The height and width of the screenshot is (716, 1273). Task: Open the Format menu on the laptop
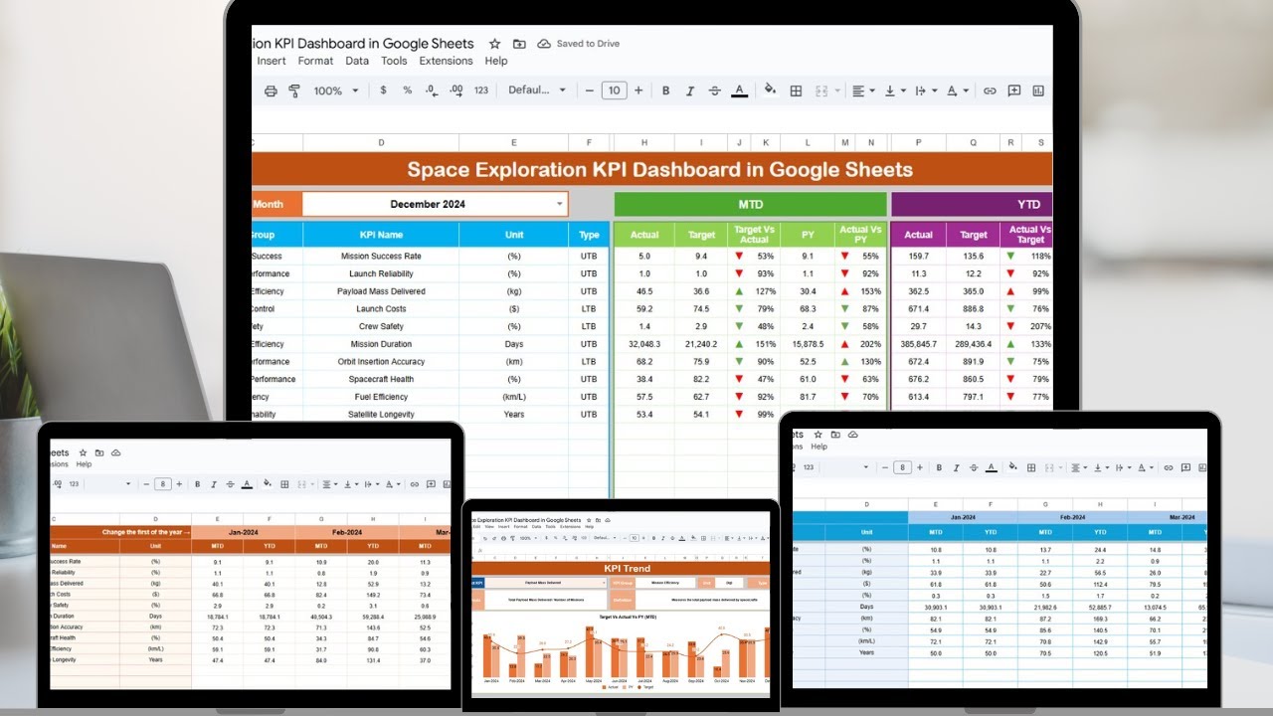tap(316, 61)
